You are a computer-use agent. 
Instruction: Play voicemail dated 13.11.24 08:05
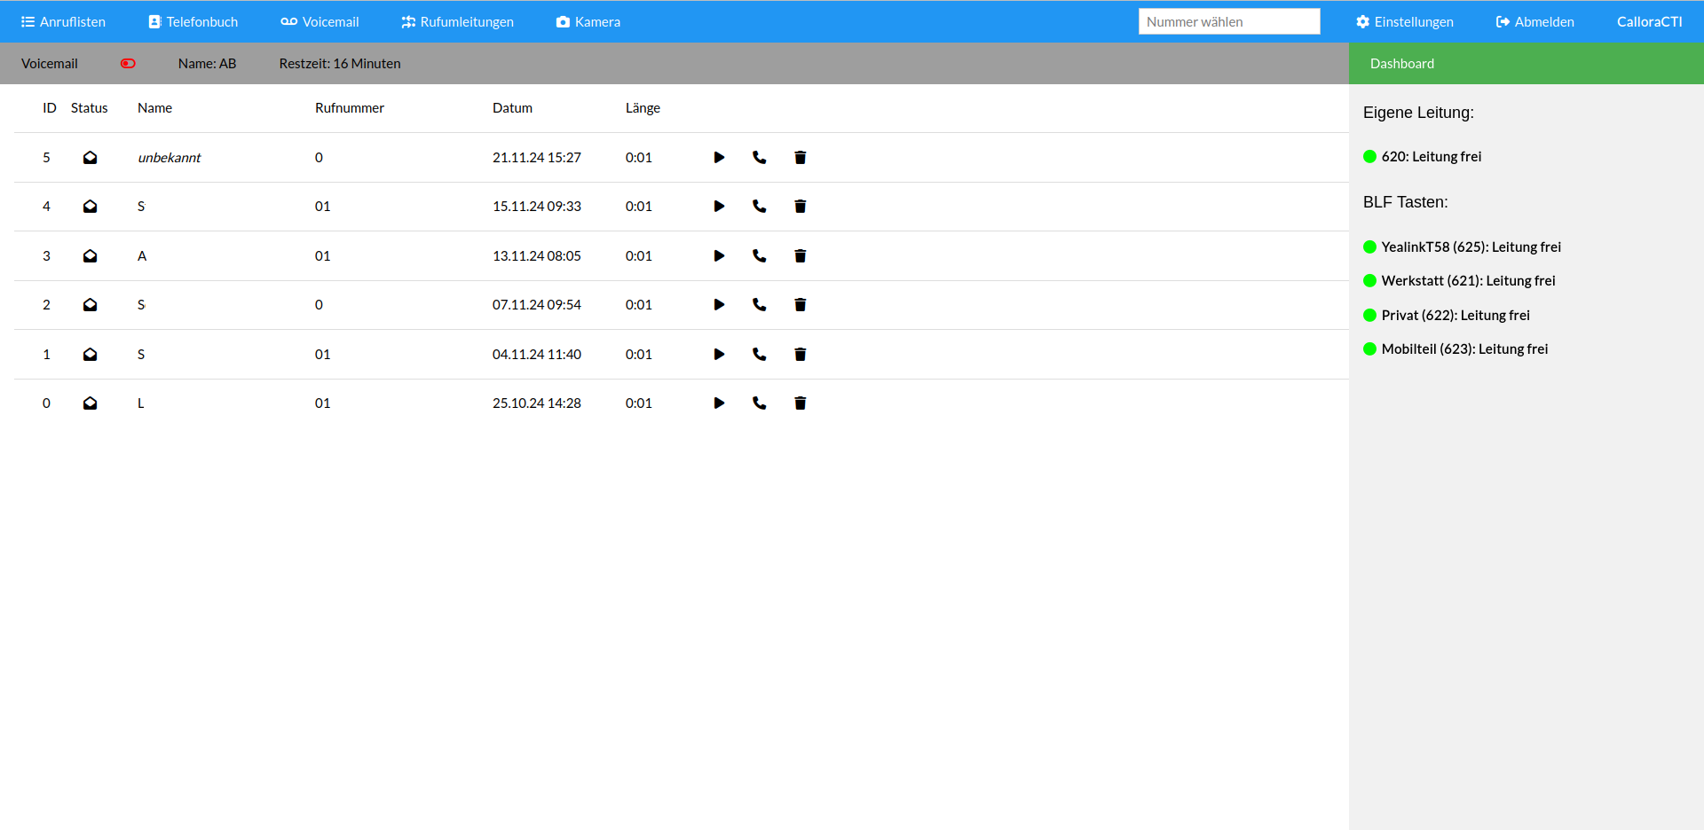719,256
